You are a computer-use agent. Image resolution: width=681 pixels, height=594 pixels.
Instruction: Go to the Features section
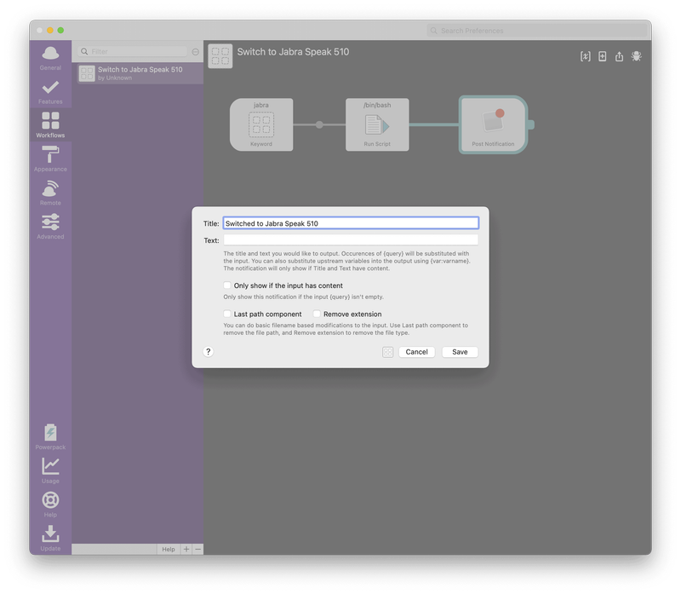tap(50, 91)
